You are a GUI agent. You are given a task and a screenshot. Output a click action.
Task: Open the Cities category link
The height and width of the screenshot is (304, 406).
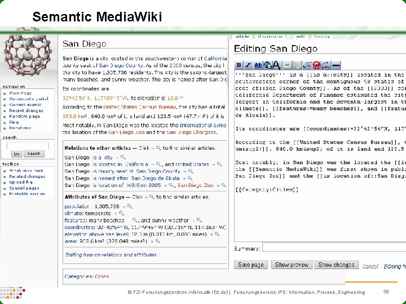[x=101, y=276]
